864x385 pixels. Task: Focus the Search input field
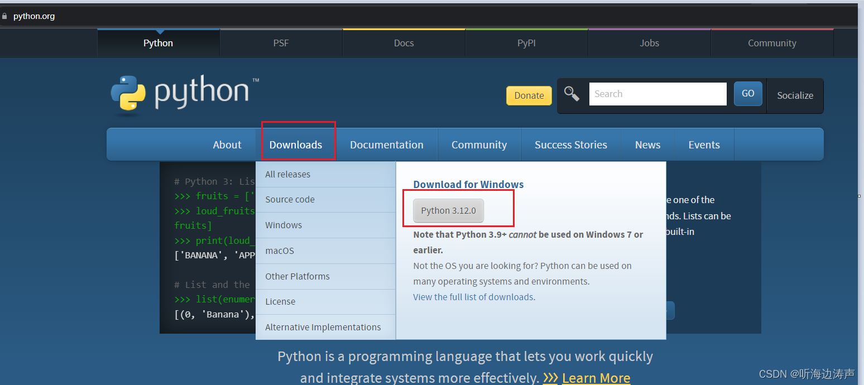tap(657, 94)
